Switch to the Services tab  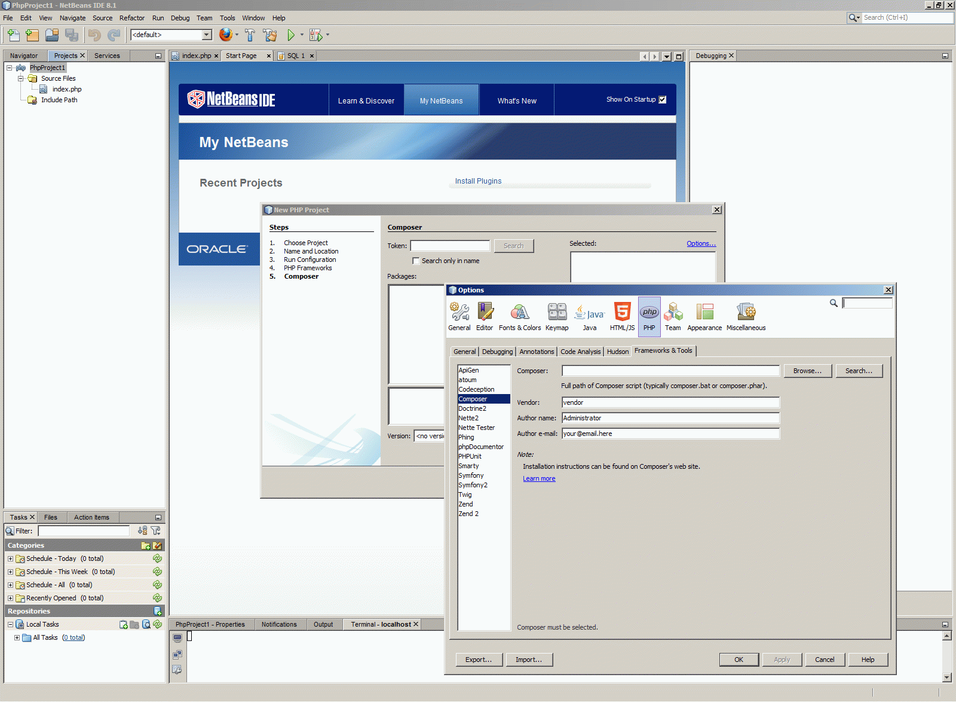pyautogui.click(x=107, y=56)
